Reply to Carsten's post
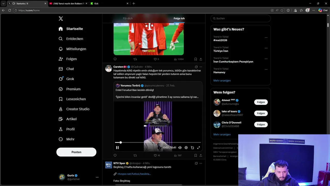Image resolution: width=330 pixels, height=186 pixels. [115, 156]
